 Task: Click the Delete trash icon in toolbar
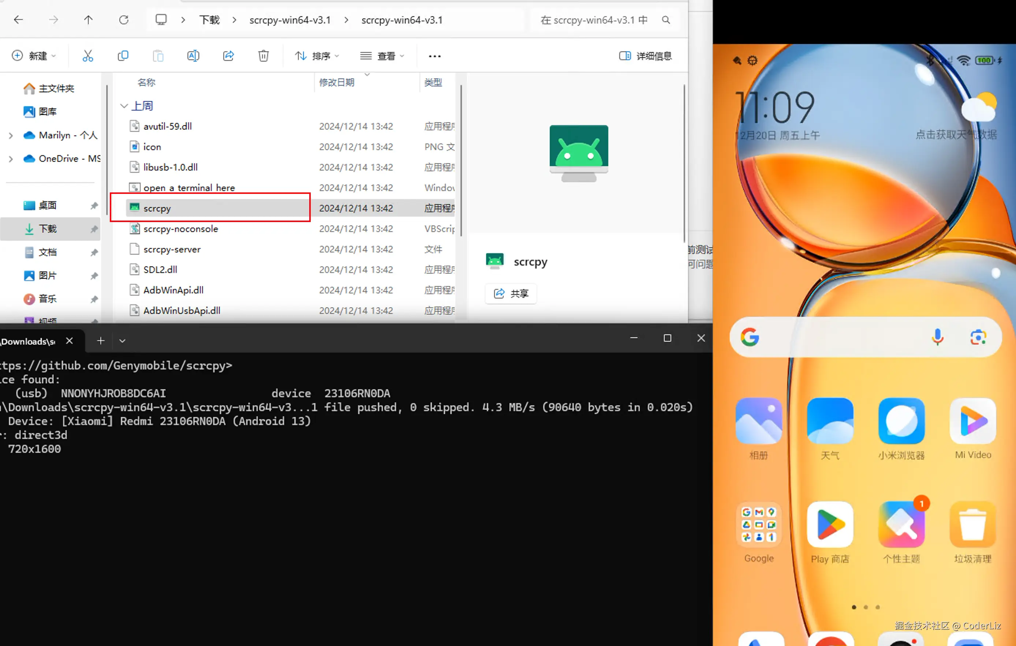click(x=263, y=56)
